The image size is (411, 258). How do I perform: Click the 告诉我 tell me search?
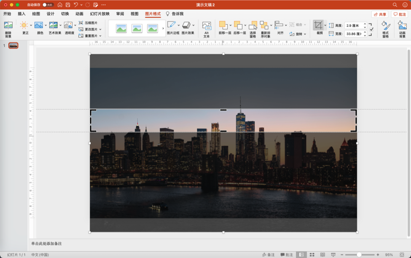[175, 14]
